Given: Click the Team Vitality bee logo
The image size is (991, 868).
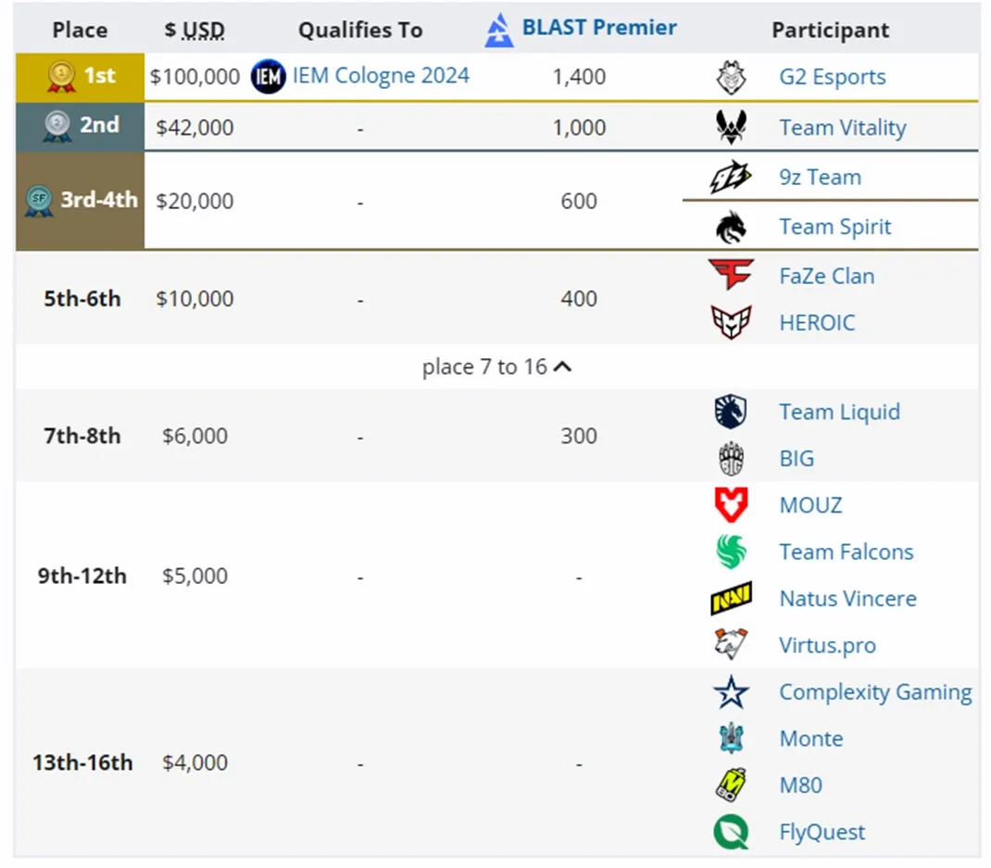Looking at the screenshot, I should point(731,127).
